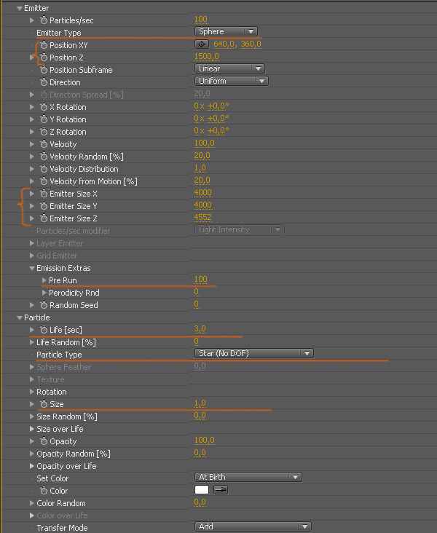The height and width of the screenshot is (533, 437).
Task: Click the white Color swatch
Action: point(202,490)
